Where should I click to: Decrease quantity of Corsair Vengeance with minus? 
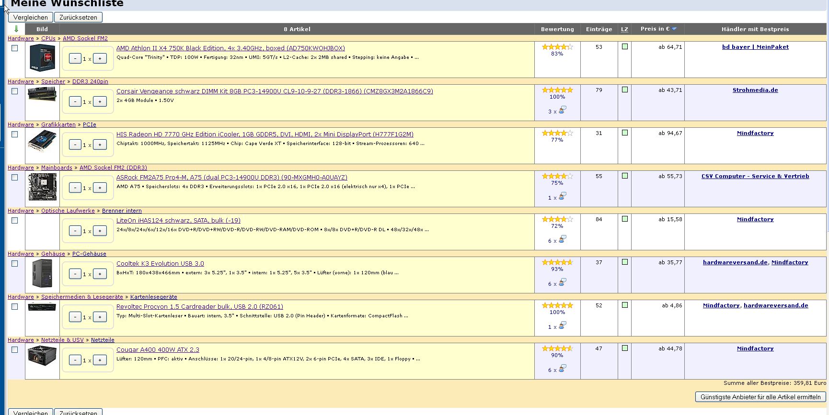(x=75, y=101)
